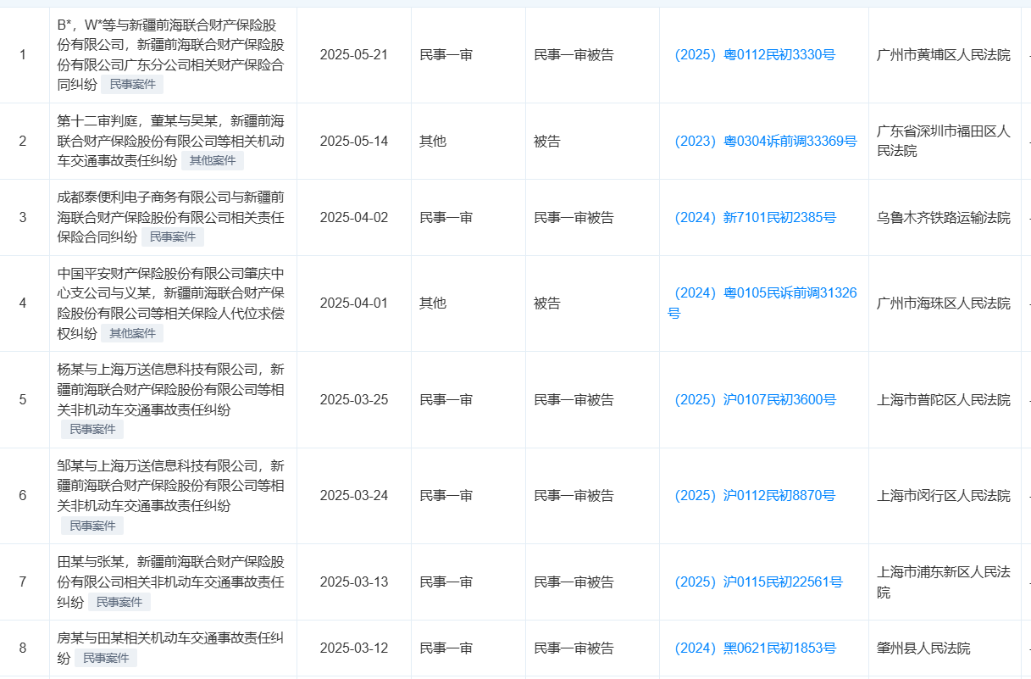
Task: Click the 民事案件 tag in row 1
Action: [x=132, y=83]
